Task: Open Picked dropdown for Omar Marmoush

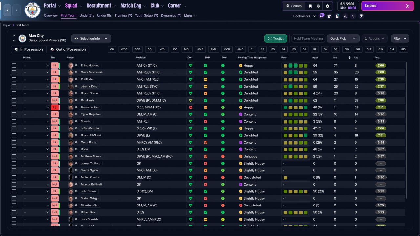Action: 36,72
